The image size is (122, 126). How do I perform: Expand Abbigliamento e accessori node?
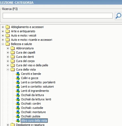[x=3, y=27]
